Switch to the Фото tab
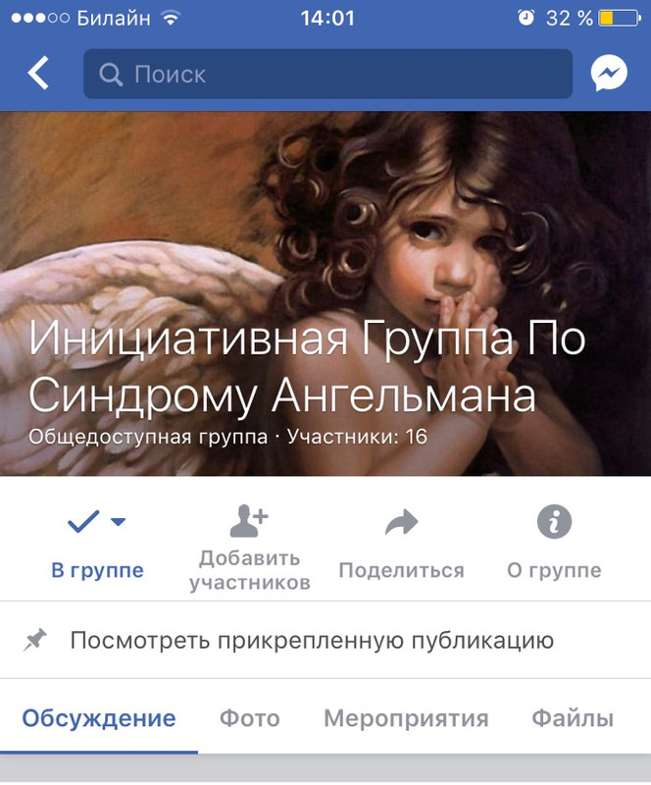Screen dimensions: 651x785 coord(250,718)
